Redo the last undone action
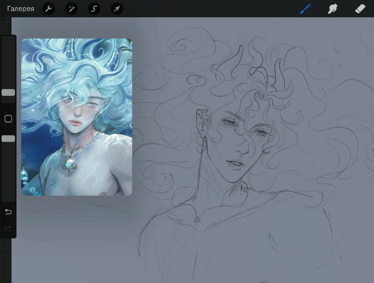 (x=8, y=228)
